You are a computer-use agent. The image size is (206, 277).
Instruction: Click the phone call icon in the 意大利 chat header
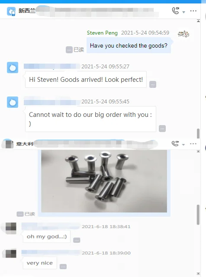click(175, 143)
